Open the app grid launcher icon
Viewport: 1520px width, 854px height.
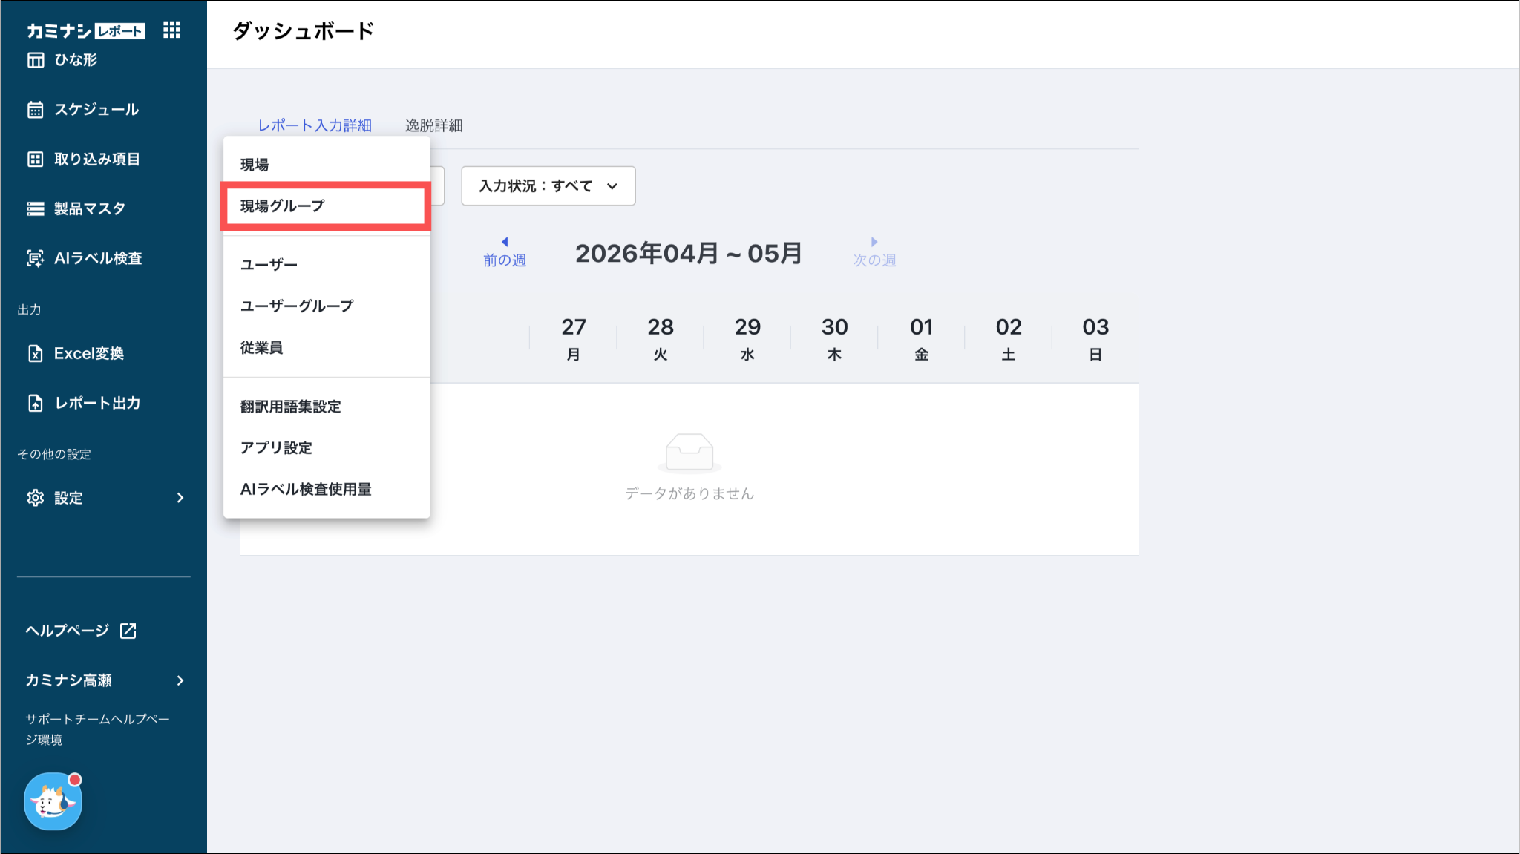pyautogui.click(x=172, y=30)
